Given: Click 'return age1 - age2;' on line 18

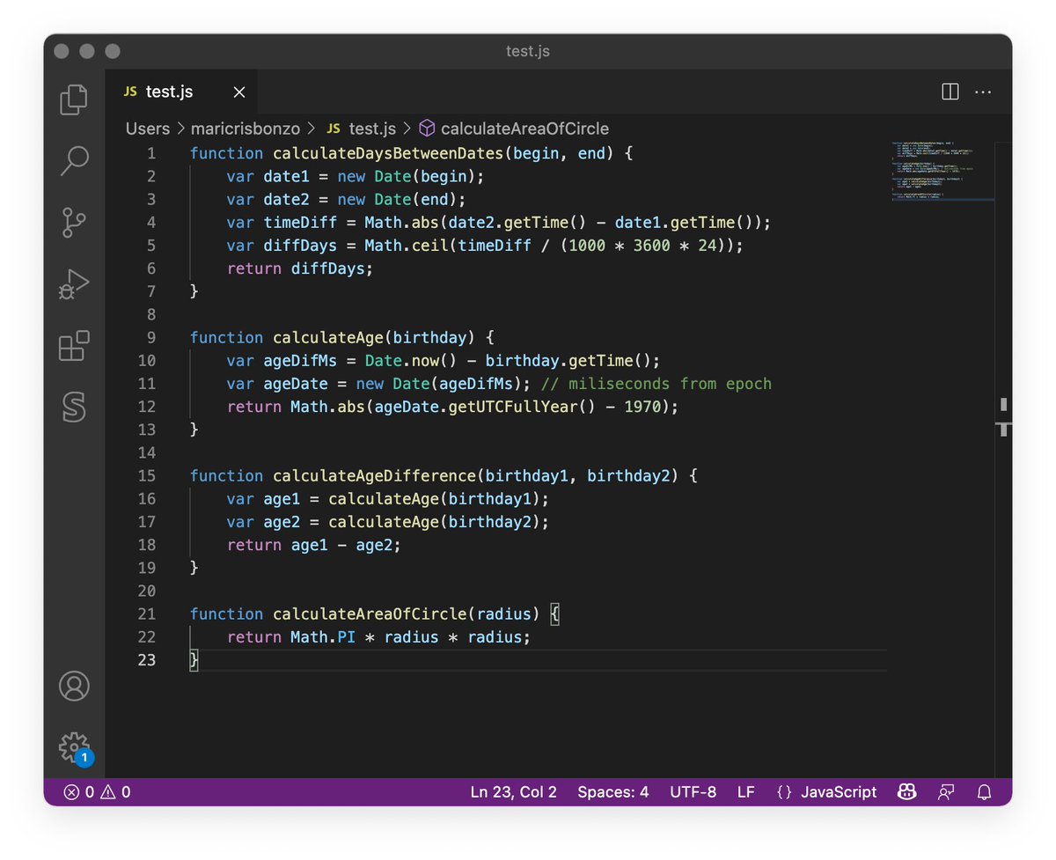Looking at the screenshot, I should pos(313,545).
